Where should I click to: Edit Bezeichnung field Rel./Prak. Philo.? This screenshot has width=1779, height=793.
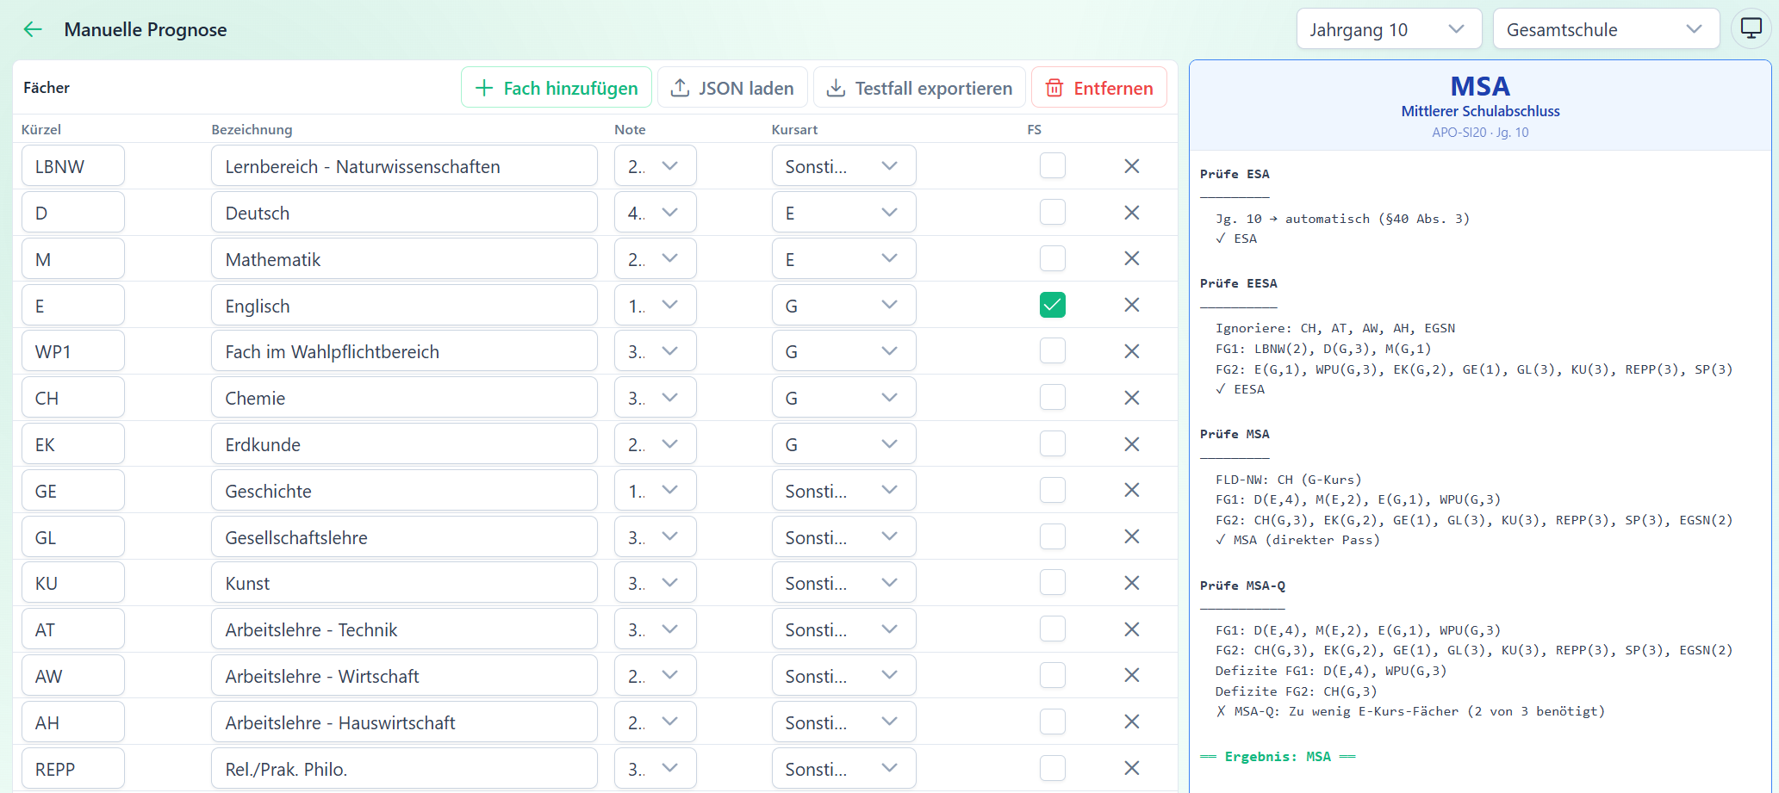tap(404, 769)
